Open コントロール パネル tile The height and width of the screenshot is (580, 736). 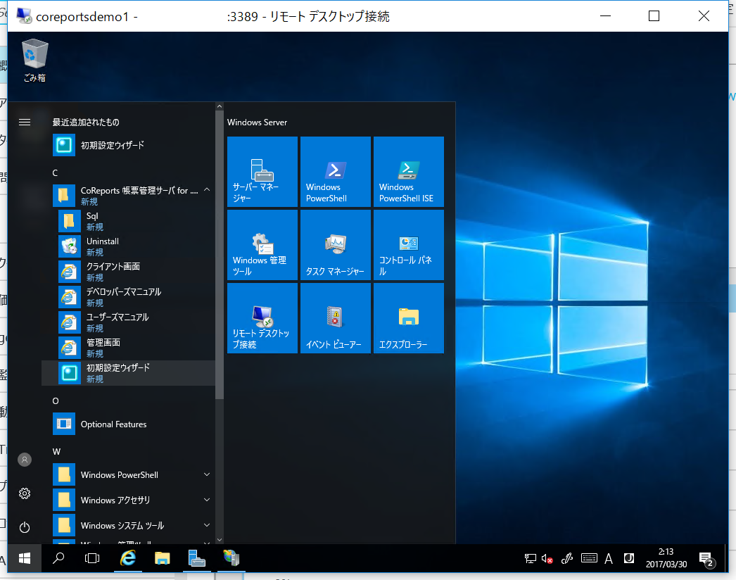pos(409,245)
